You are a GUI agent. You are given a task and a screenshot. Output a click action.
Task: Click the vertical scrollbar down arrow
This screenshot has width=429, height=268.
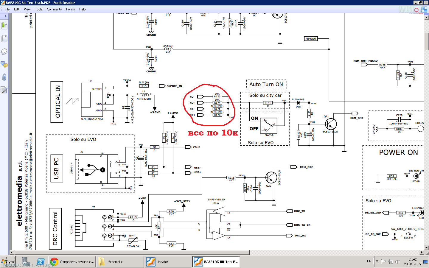pos(426,247)
